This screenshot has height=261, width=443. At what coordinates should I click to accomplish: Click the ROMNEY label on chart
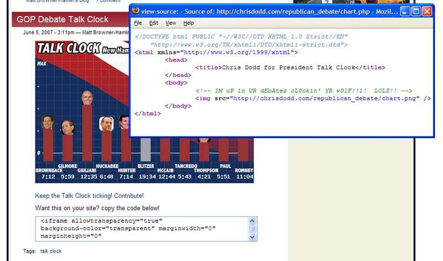(x=244, y=170)
